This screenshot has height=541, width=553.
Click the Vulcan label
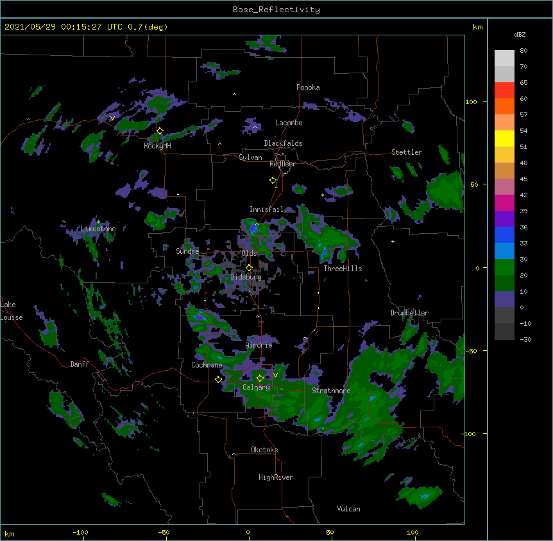click(x=348, y=509)
